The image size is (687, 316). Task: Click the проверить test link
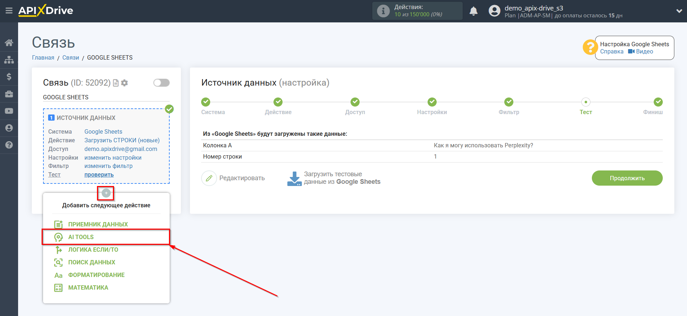click(x=99, y=175)
